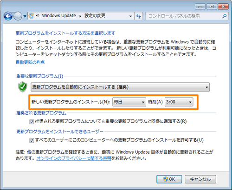Viewport: 232px width, 190px height.
Task: Open the 更新プログラムを自動的にインストールする dropdown
Action: [x=120, y=87]
